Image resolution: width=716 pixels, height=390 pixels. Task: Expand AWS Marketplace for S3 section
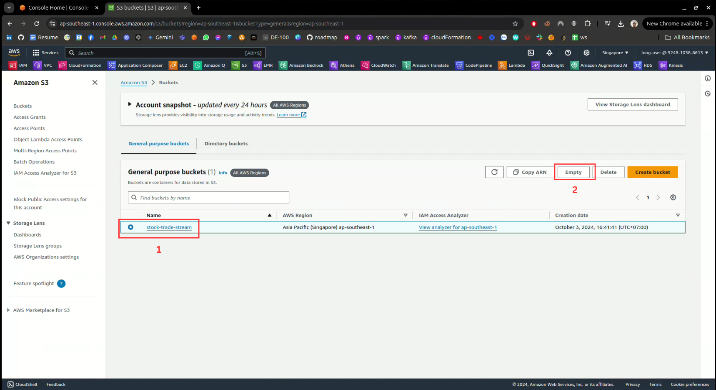pyautogui.click(x=8, y=310)
